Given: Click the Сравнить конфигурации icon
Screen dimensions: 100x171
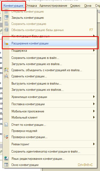Looking at the screenshot, I should 6,76.
